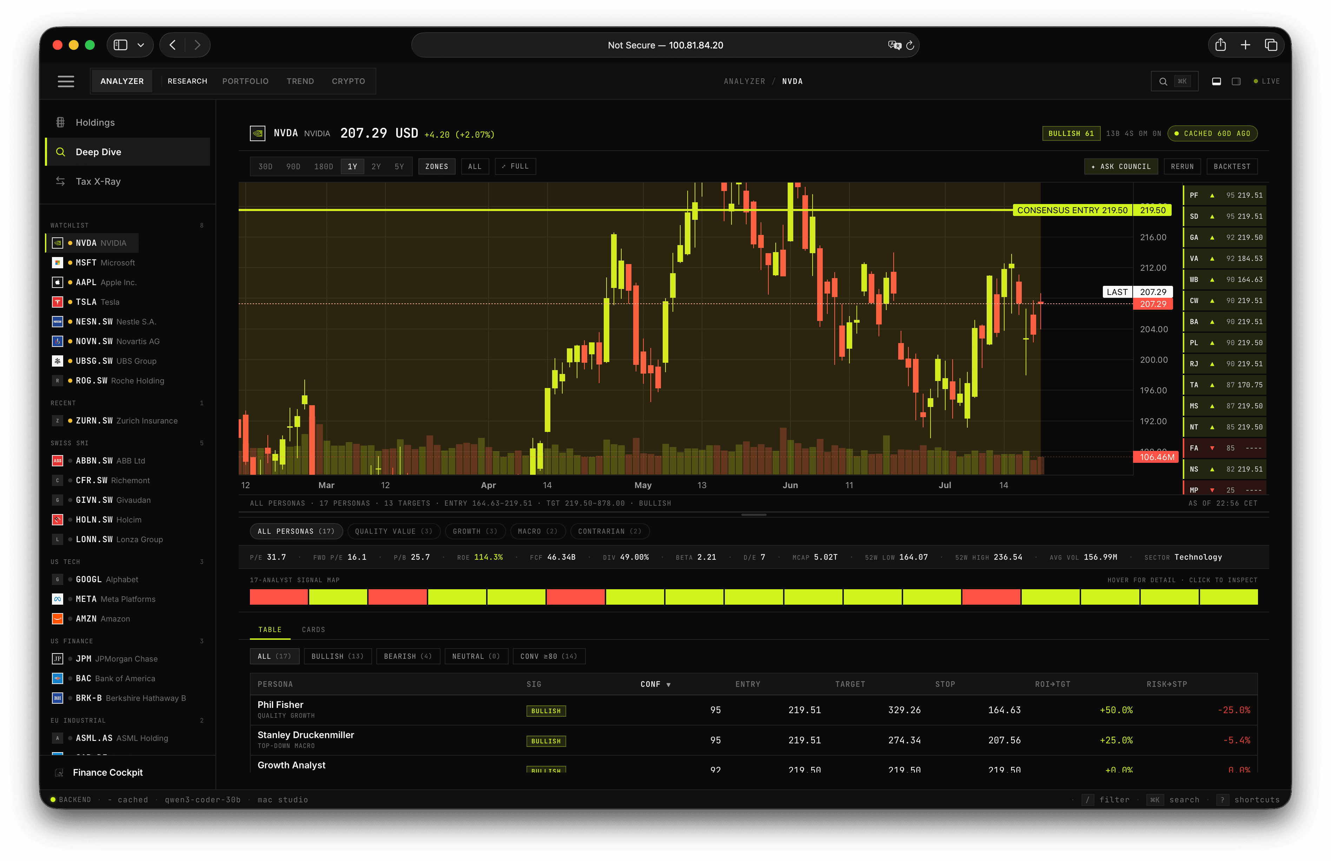
Task: Open the browser share menu
Action: pyautogui.click(x=1220, y=45)
